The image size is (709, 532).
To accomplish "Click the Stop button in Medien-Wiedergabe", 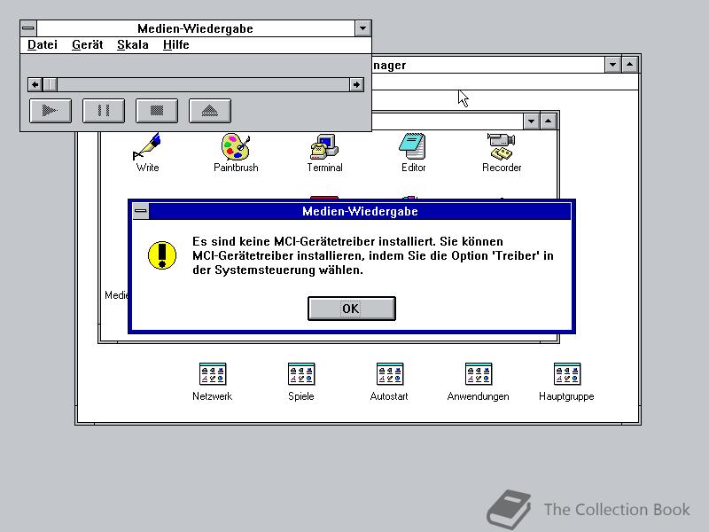I will click(157, 110).
